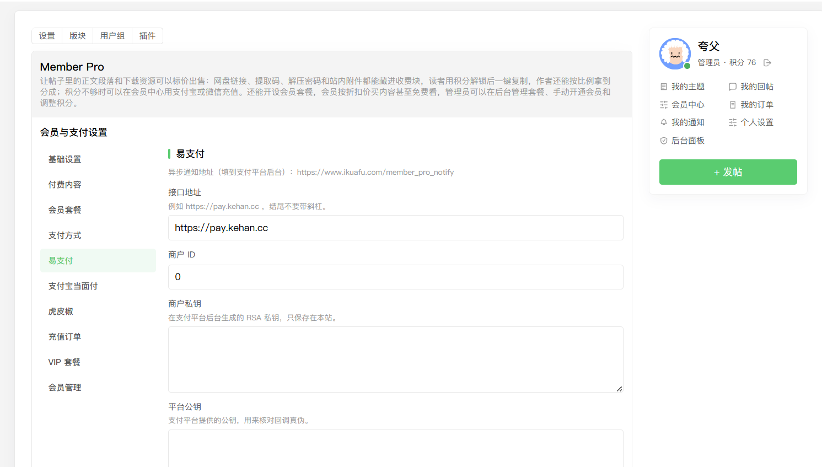
Task: Switch to the 版块 tab
Action: (x=78, y=36)
